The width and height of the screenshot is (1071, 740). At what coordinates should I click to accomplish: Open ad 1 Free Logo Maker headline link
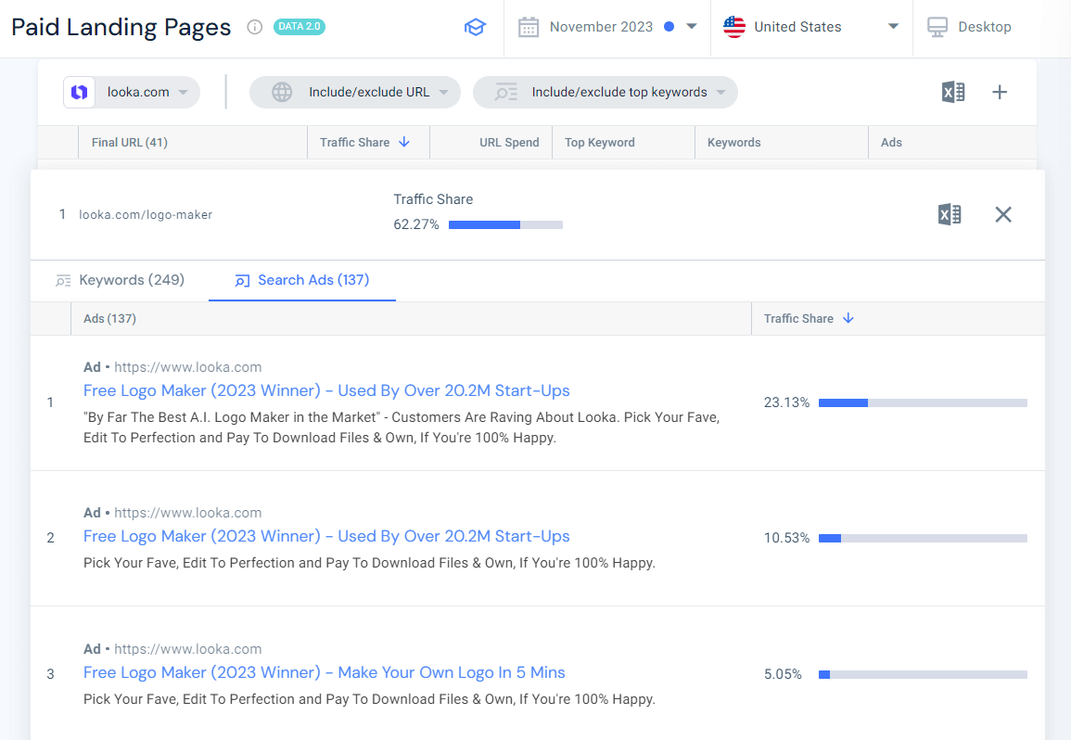(x=326, y=390)
